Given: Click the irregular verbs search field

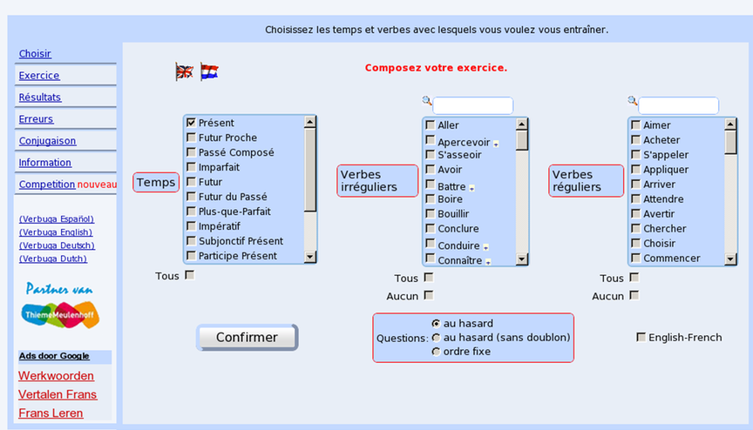Looking at the screenshot, I should click(473, 105).
